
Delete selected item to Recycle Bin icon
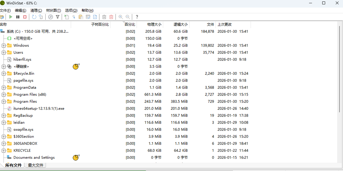(104, 17)
